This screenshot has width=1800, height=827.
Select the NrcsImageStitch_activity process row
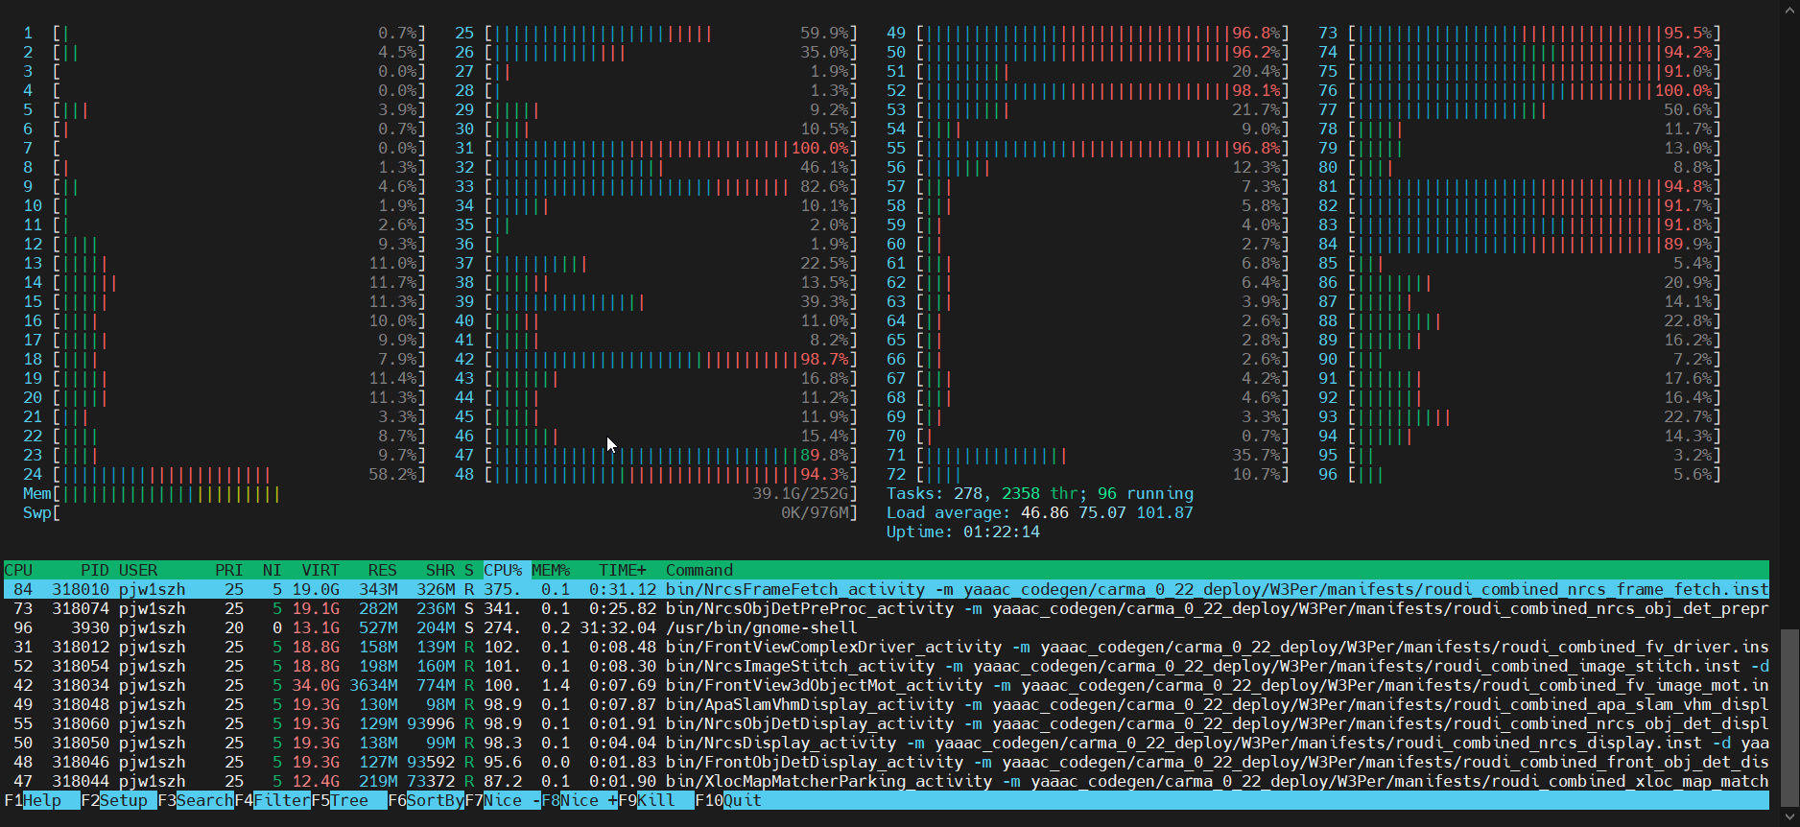887,666
